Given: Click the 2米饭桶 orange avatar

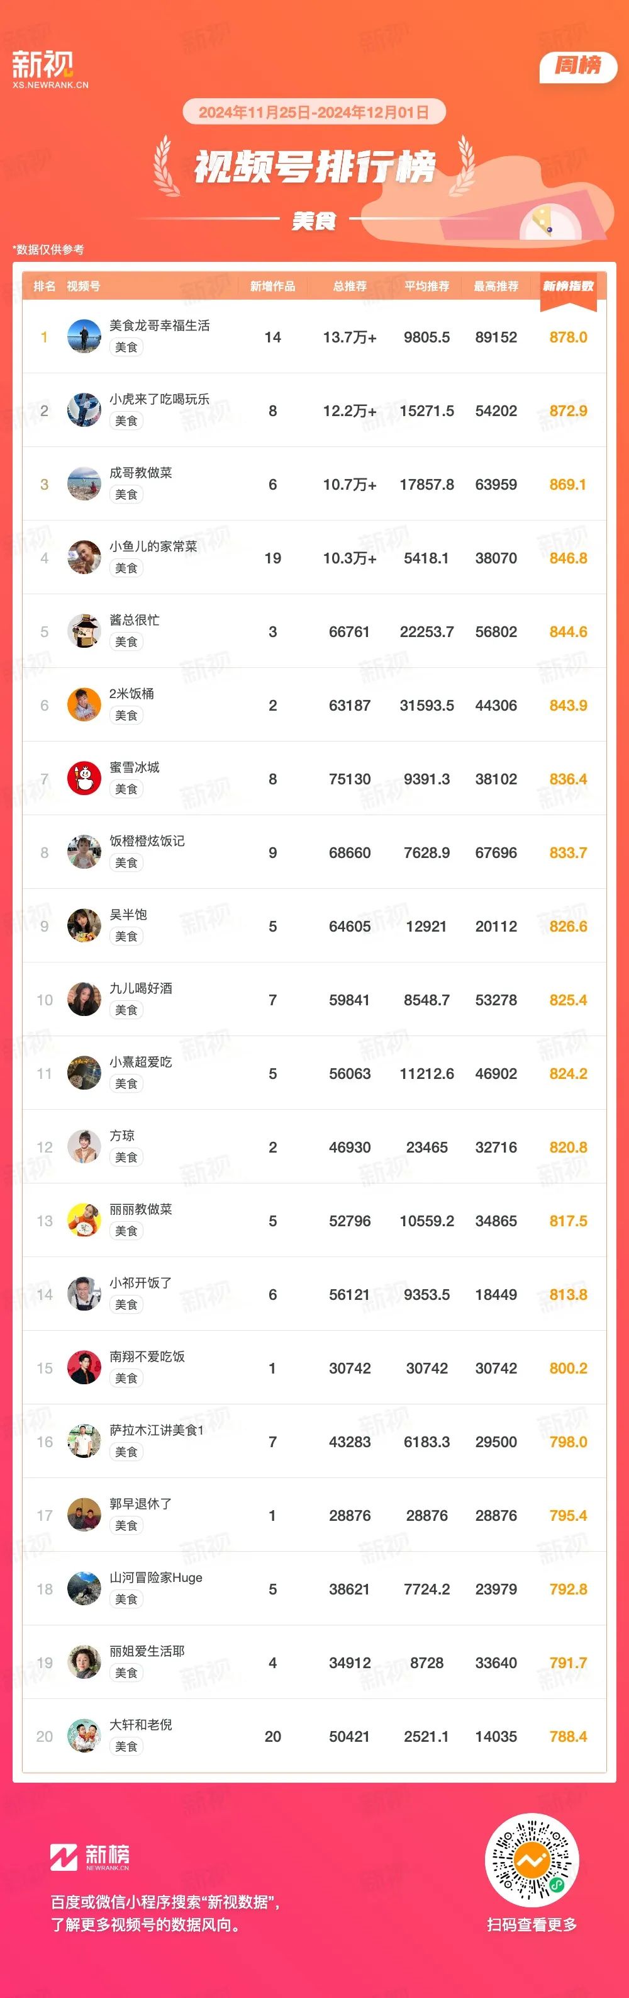Looking at the screenshot, I should pyautogui.click(x=84, y=705).
